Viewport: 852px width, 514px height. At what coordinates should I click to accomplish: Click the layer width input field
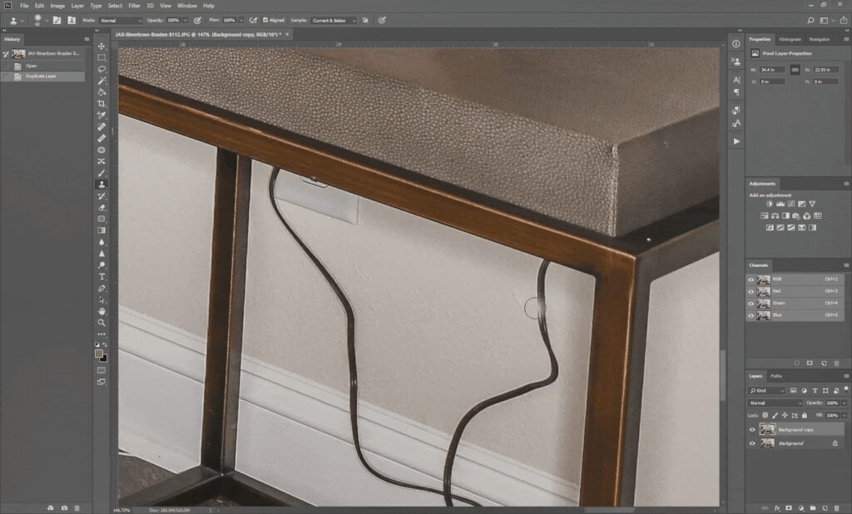(773, 70)
